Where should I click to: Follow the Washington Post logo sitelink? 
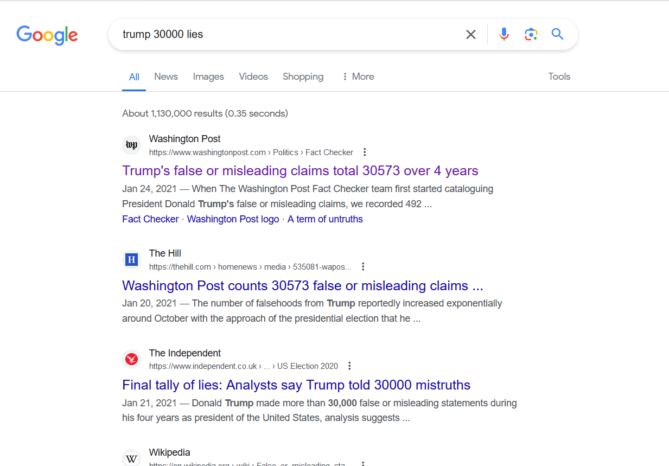click(233, 219)
